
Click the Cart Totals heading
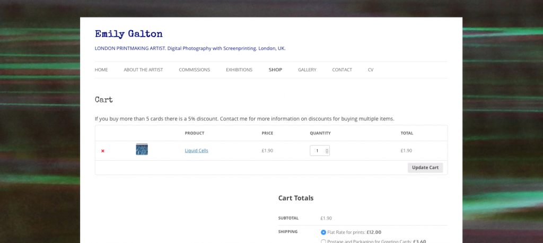tap(296, 198)
